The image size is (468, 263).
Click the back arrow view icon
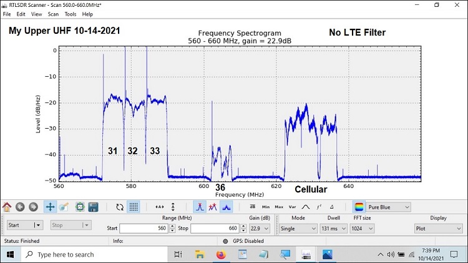(x=21, y=207)
